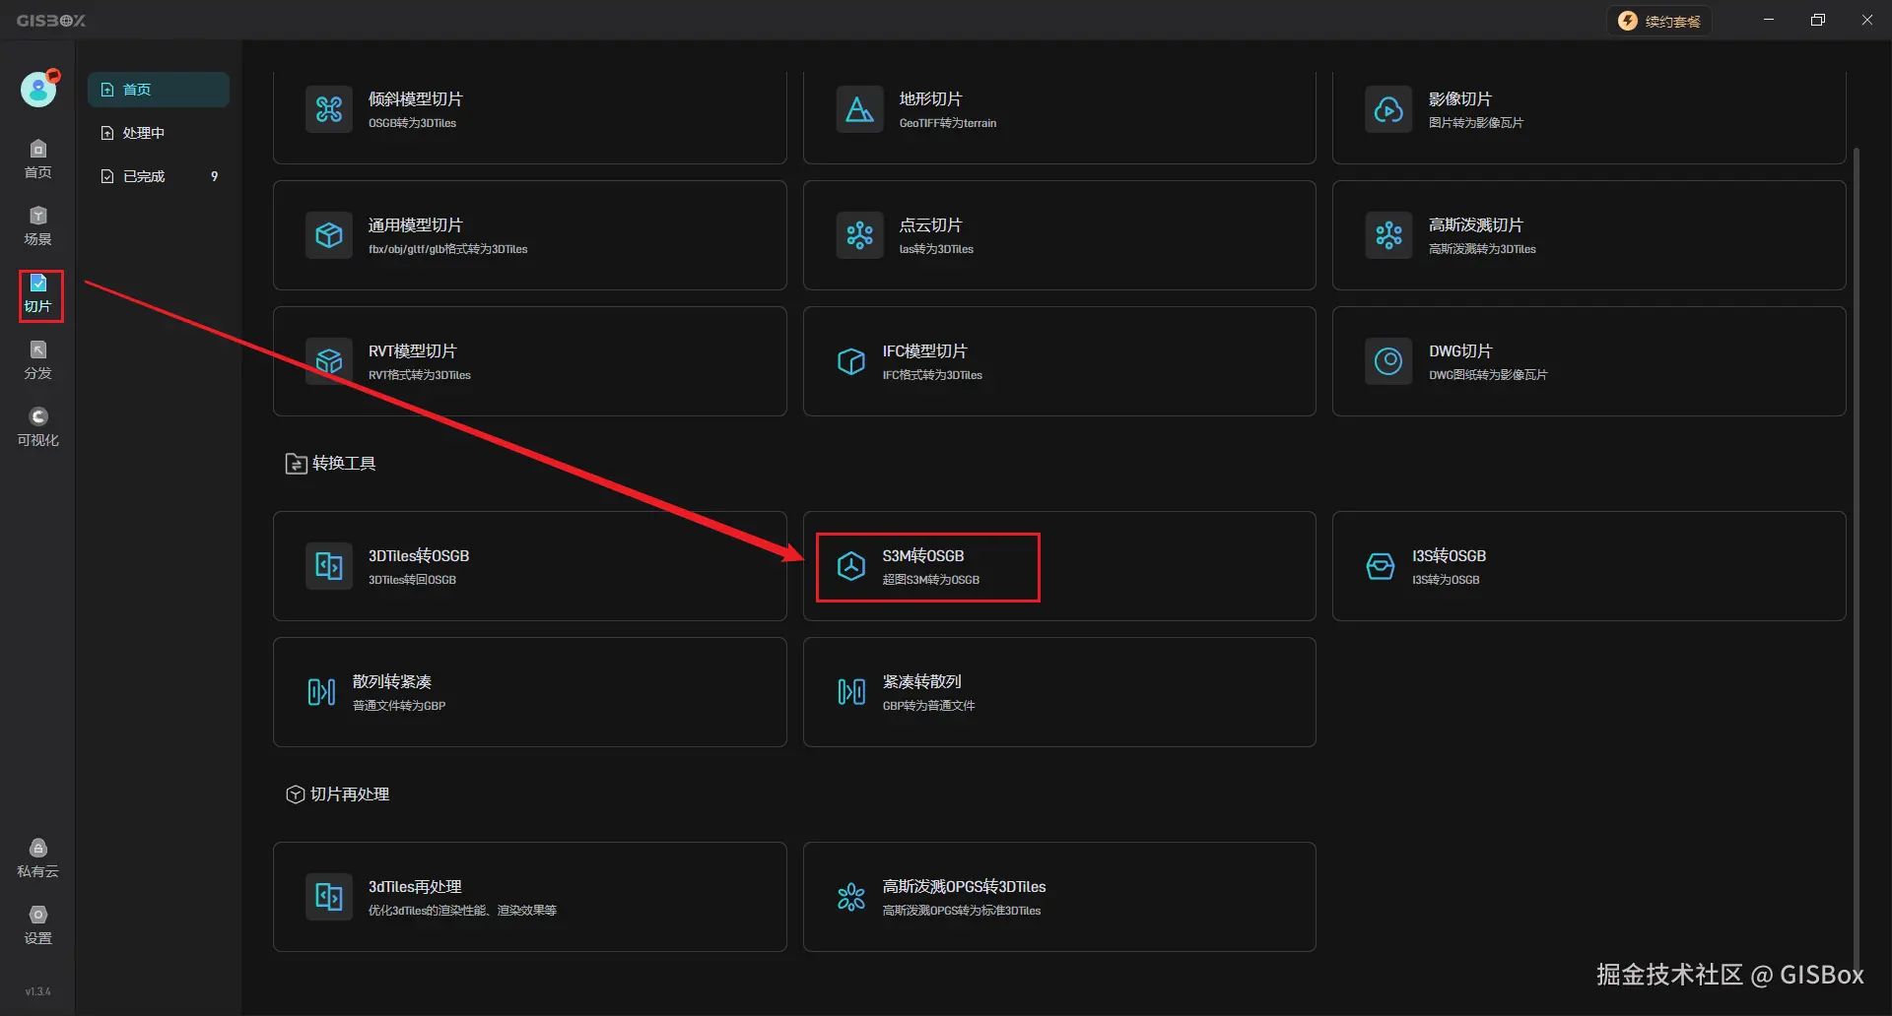The width and height of the screenshot is (1892, 1016).
Task: Click the 地形切片 terrain icon
Action: [859, 109]
